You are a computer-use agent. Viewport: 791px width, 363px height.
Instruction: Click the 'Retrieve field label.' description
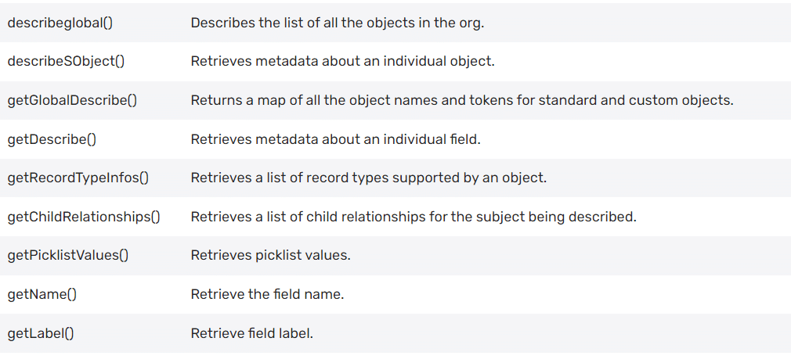251,333
